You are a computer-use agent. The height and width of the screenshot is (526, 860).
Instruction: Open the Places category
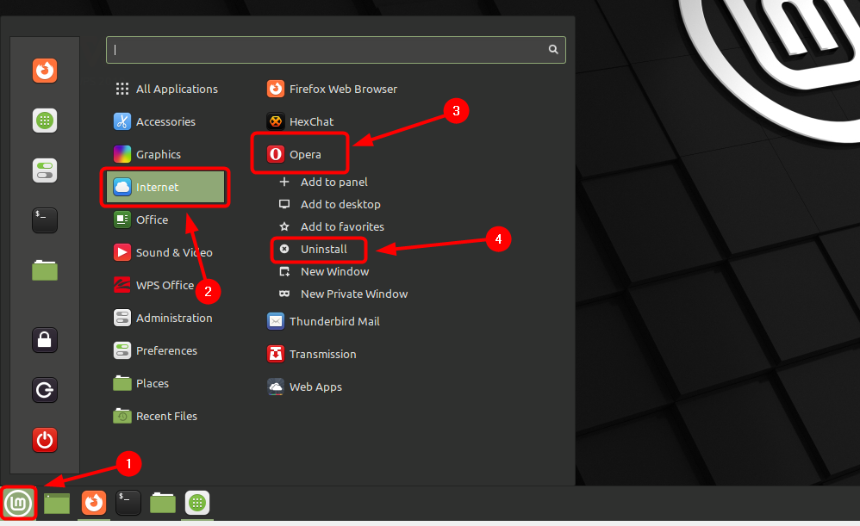pyautogui.click(x=166, y=384)
